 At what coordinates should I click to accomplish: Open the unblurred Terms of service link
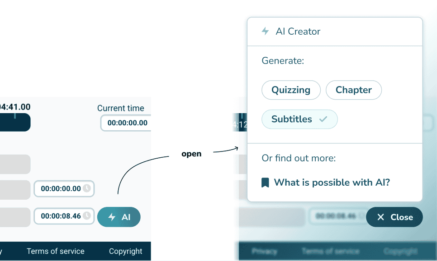(56, 251)
